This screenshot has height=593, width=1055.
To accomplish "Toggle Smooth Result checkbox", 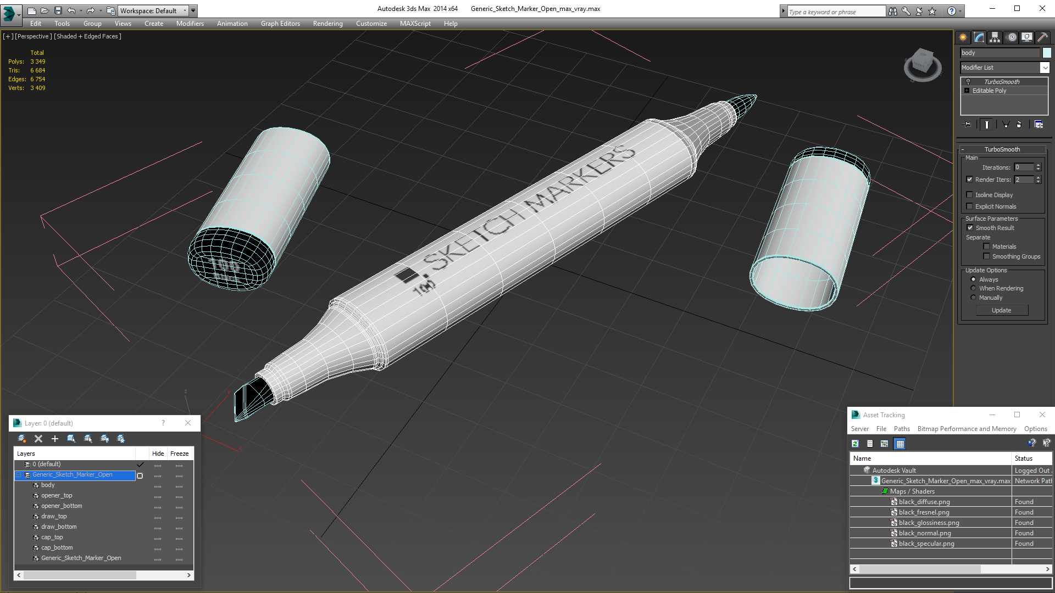I will pos(970,228).
